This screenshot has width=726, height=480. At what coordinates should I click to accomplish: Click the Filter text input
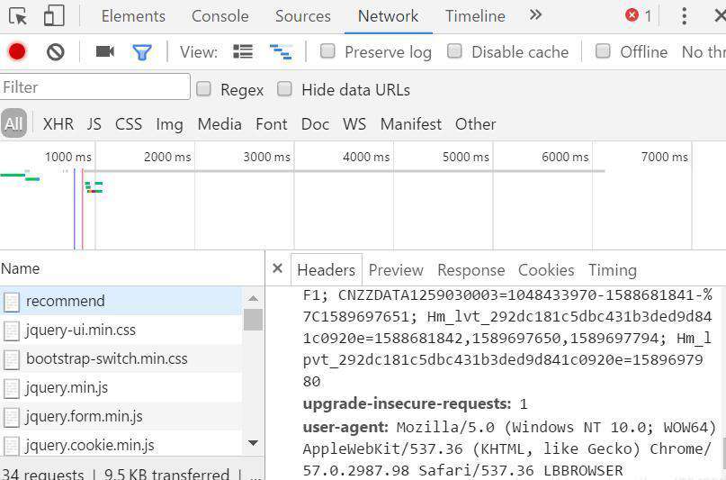click(95, 86)
